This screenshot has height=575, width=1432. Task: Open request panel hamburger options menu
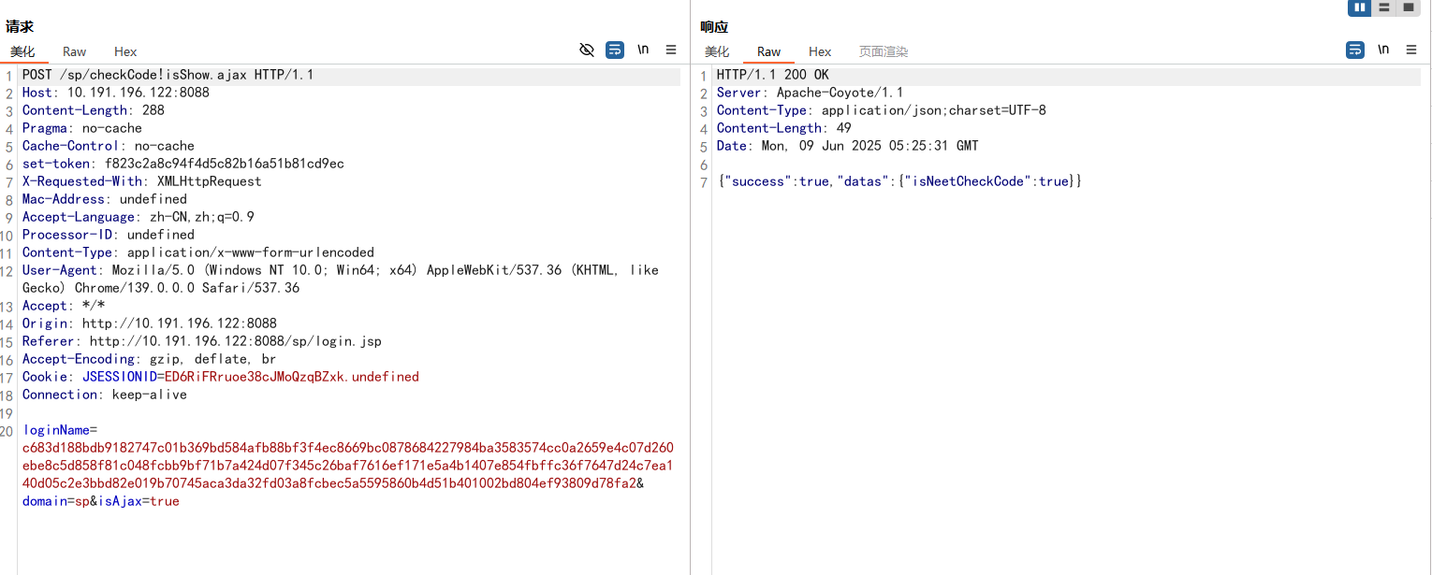(671, 50)
